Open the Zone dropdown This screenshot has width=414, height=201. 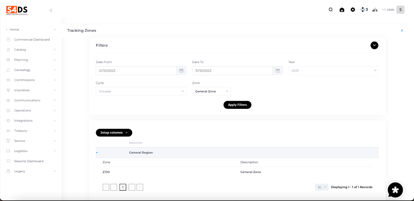click(211, 91)
